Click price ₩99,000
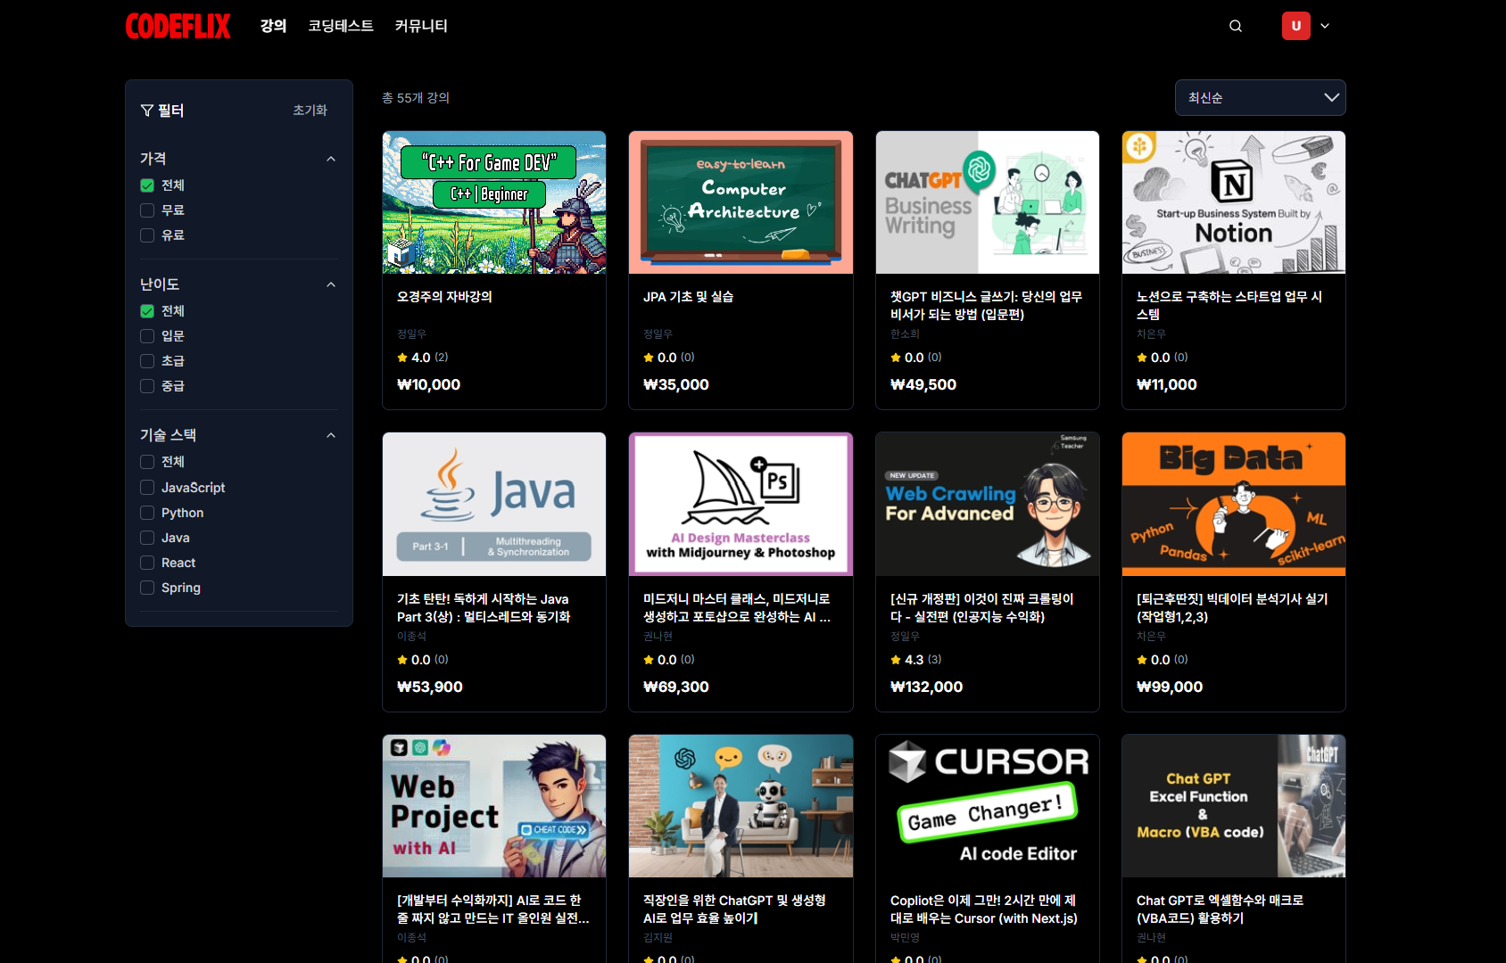 pos(1170,687)
